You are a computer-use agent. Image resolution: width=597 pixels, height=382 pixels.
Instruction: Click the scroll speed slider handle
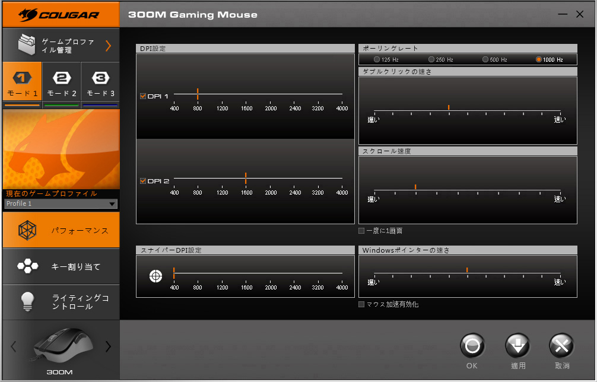415,187
